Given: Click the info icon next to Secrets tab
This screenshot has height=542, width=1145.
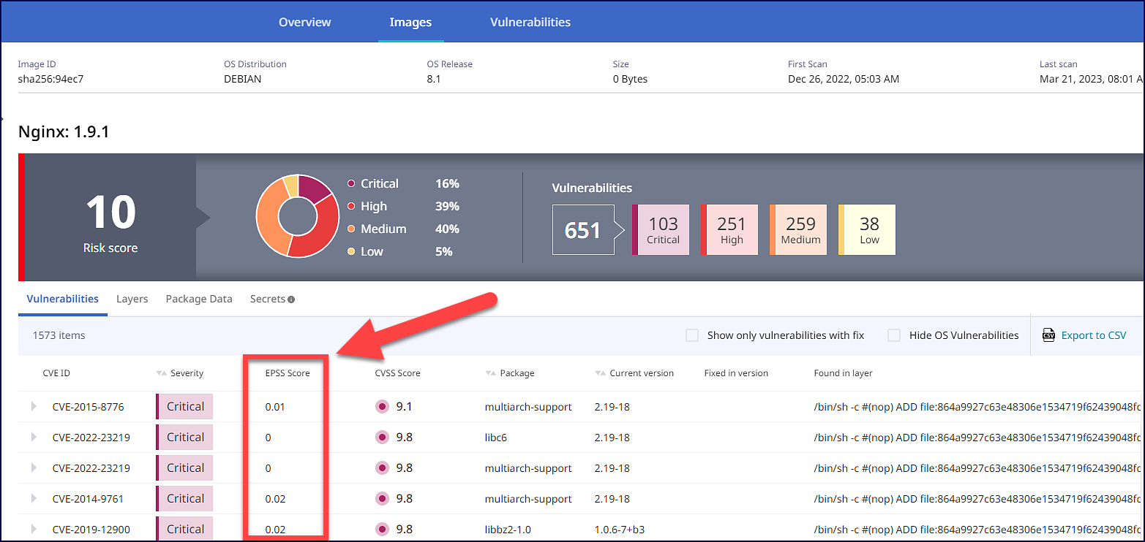Looking at the screenshot, I should point(291,299).
